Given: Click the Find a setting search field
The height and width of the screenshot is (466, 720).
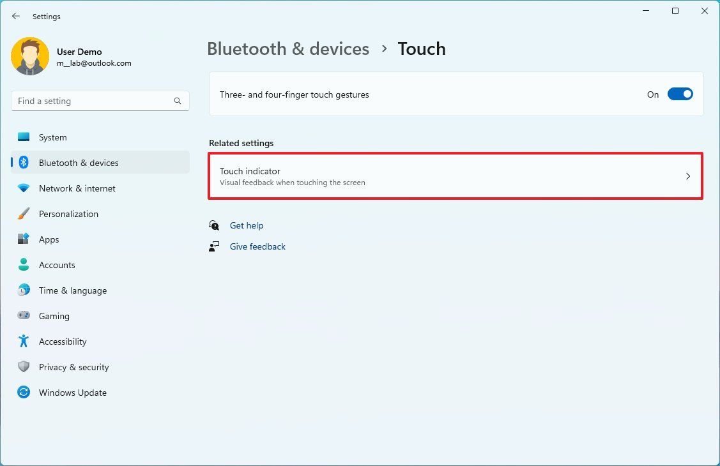Looking at the screenshot, I should coord(100,100).
